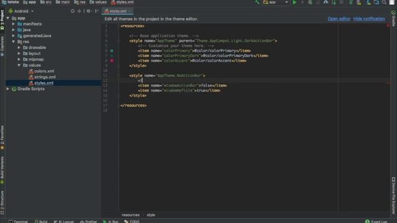Click the dark green gutter swatch for colorPrimaryDark

(112, 56)
